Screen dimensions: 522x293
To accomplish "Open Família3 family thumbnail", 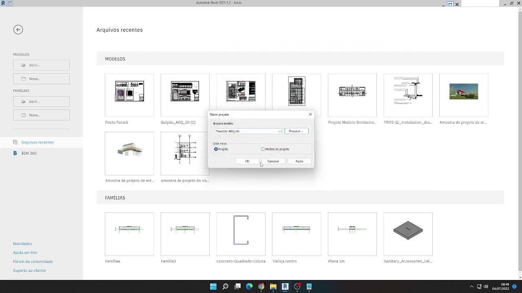I will pos(185,234).
